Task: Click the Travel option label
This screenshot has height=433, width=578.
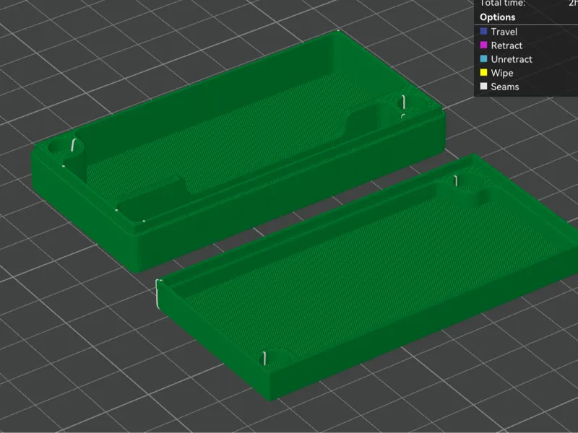Action: tap(504, 32)
